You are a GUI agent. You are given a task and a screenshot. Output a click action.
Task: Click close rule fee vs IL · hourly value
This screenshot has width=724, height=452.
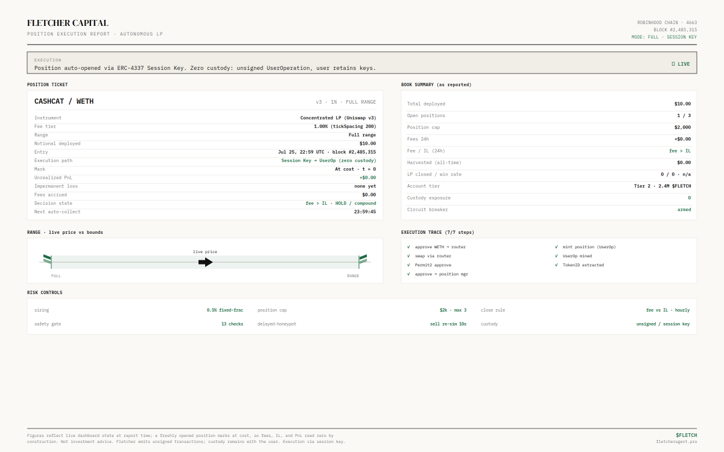click(668, 310)
